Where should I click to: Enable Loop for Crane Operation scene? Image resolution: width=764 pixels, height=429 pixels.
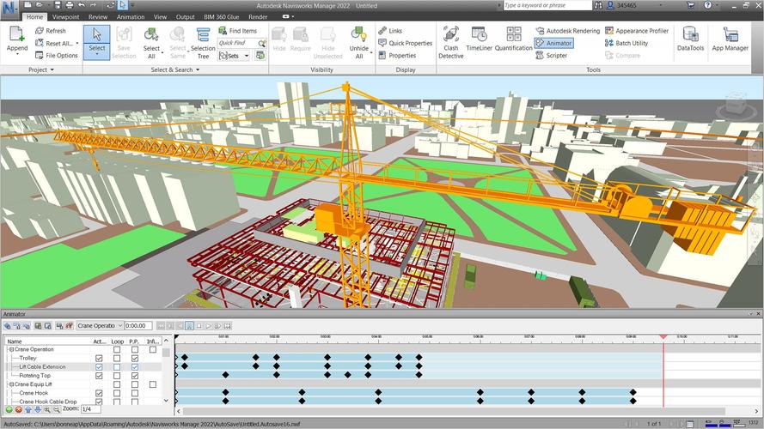[117, 349]
